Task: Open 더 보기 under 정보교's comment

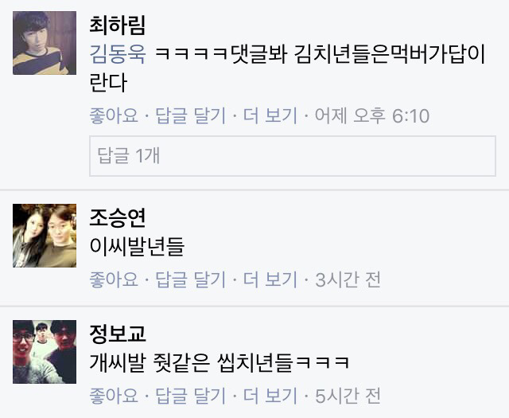Action: (270, 396)
